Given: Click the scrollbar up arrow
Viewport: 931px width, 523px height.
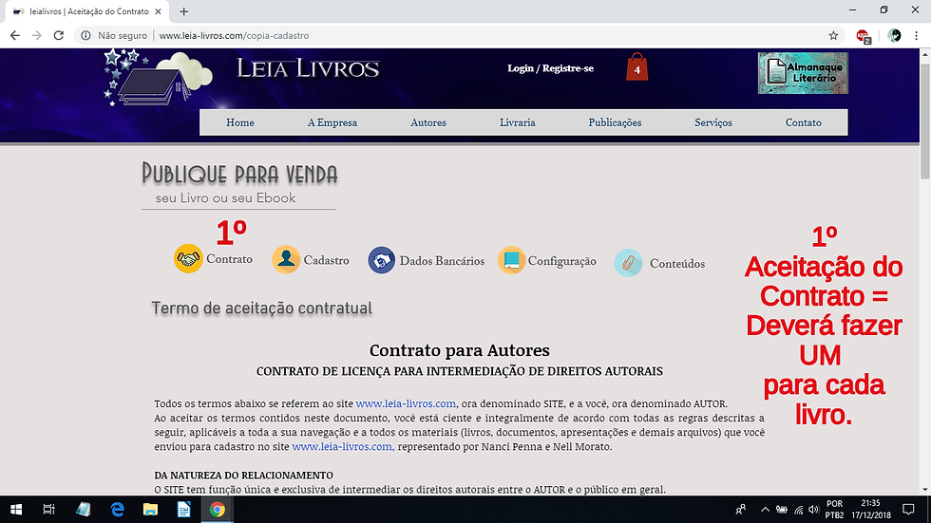Looking at the screenshot, I should click(x=925, y=54).
